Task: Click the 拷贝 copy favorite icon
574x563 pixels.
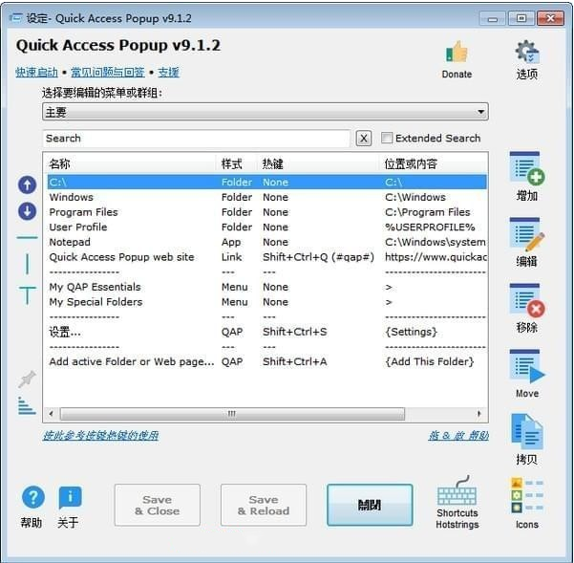Action: click(527, 431)
